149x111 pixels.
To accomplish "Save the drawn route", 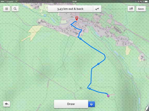I will (141, 9).
